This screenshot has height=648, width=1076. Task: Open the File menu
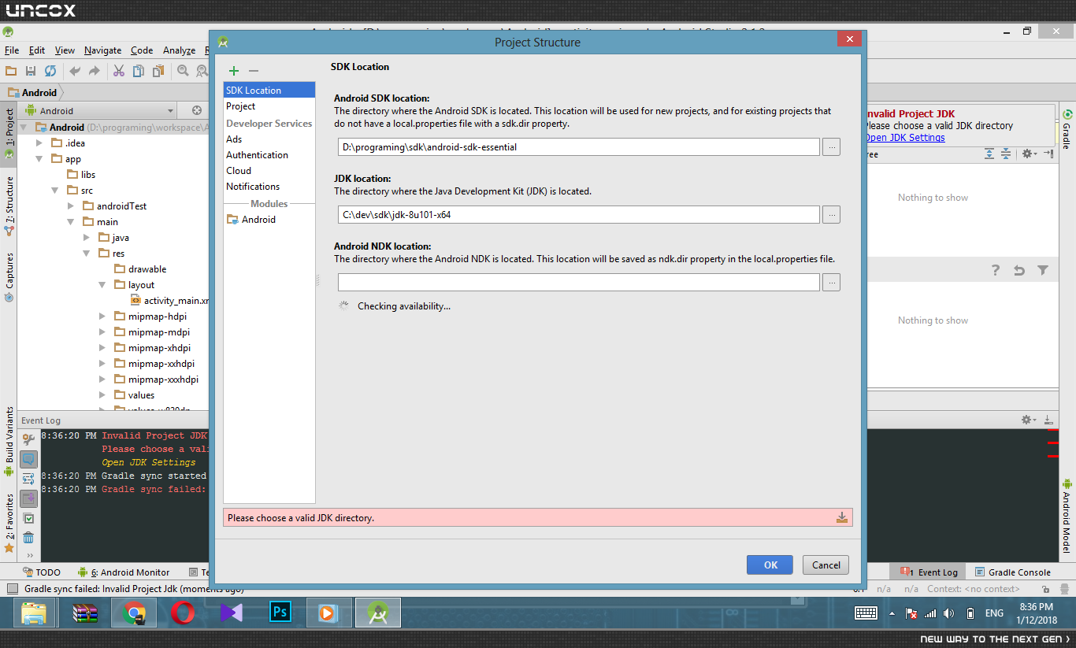[x=12, y=50]
